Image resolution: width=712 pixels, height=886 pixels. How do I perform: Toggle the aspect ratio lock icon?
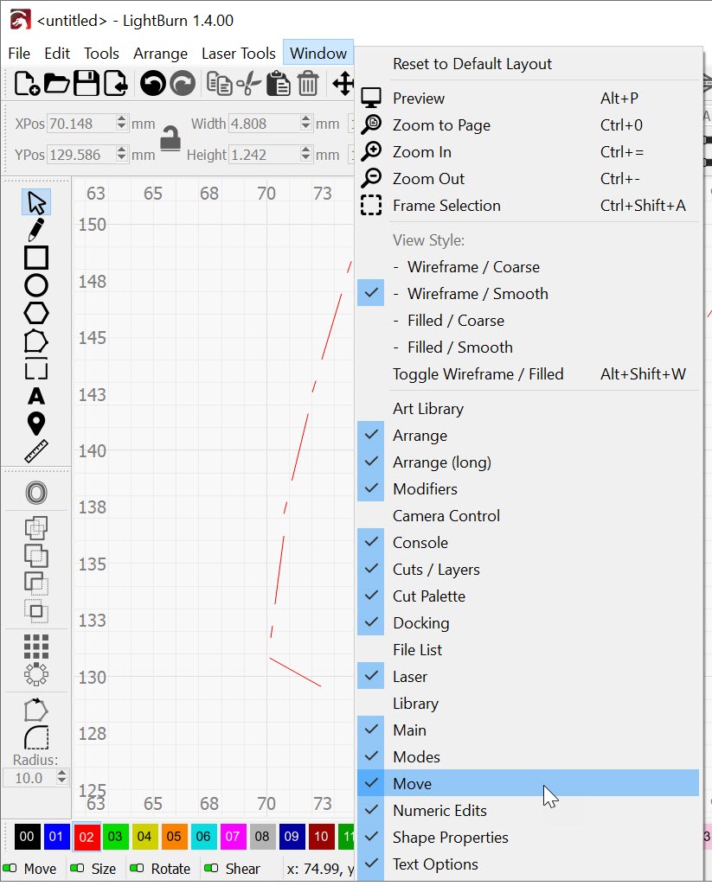170,138
